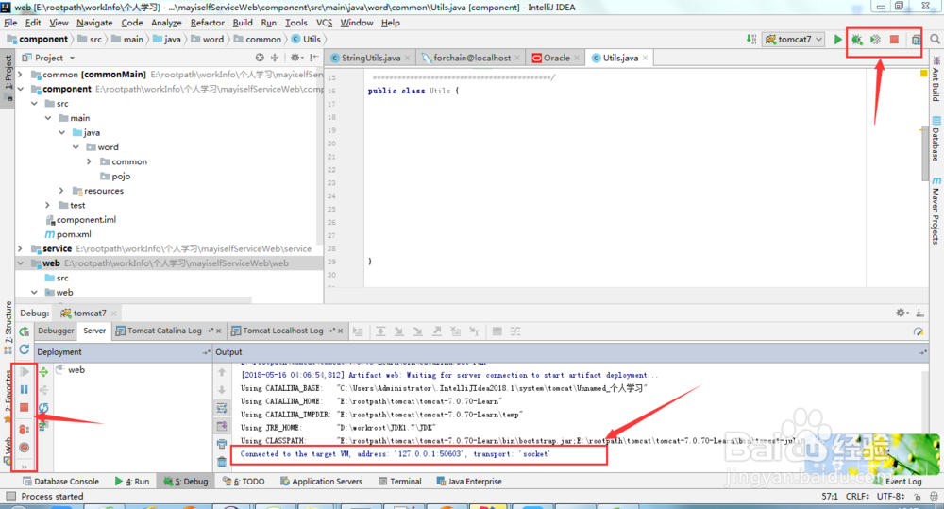Click the editor vertical scrollbar
Image resolution: width=944 pixels, height=509 pixels.
click(924, 154)
